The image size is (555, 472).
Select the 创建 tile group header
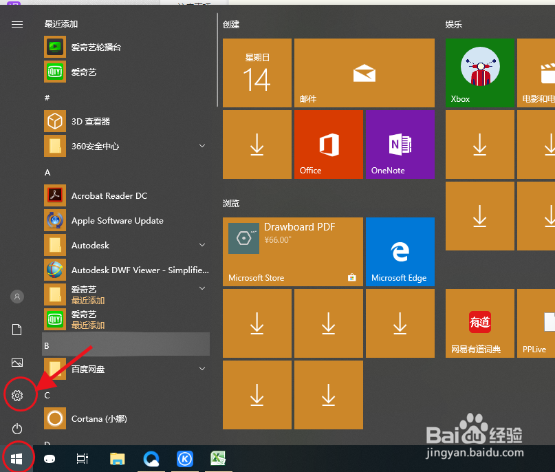click(231, 24)
